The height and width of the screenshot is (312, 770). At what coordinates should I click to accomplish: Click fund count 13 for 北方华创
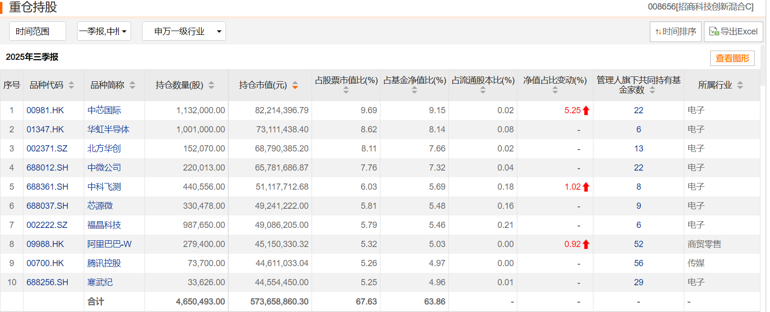(638, 149)
